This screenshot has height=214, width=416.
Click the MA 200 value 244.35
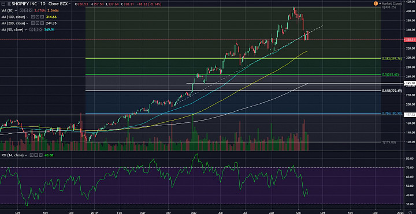[52, 23]
